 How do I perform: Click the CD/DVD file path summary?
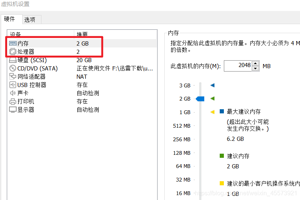115,68
